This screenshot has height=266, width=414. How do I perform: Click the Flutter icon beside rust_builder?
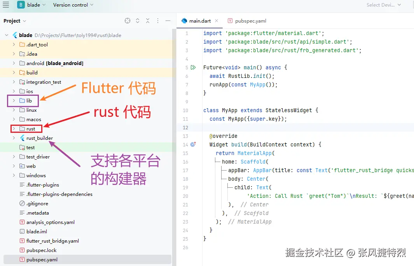(23, 138)
